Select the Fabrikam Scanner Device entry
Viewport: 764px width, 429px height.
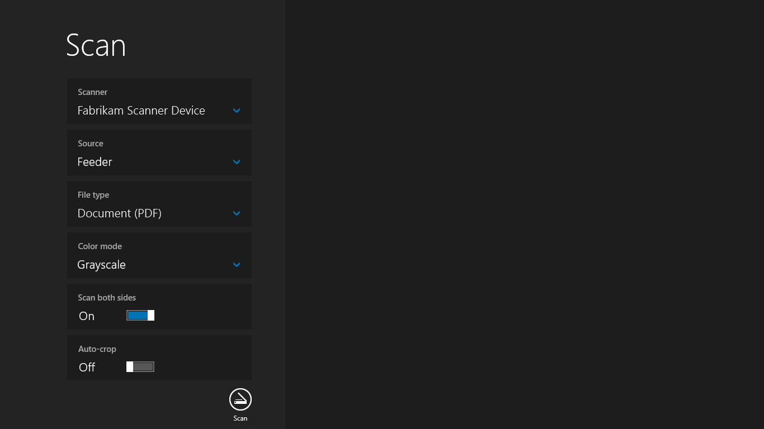tap(141, 110)
